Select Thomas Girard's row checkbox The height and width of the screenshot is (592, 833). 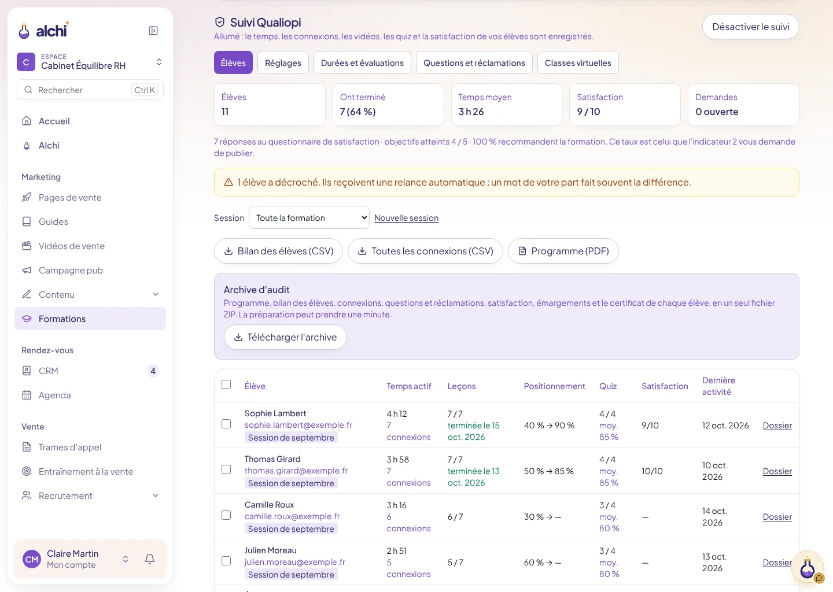pos(226,469)
